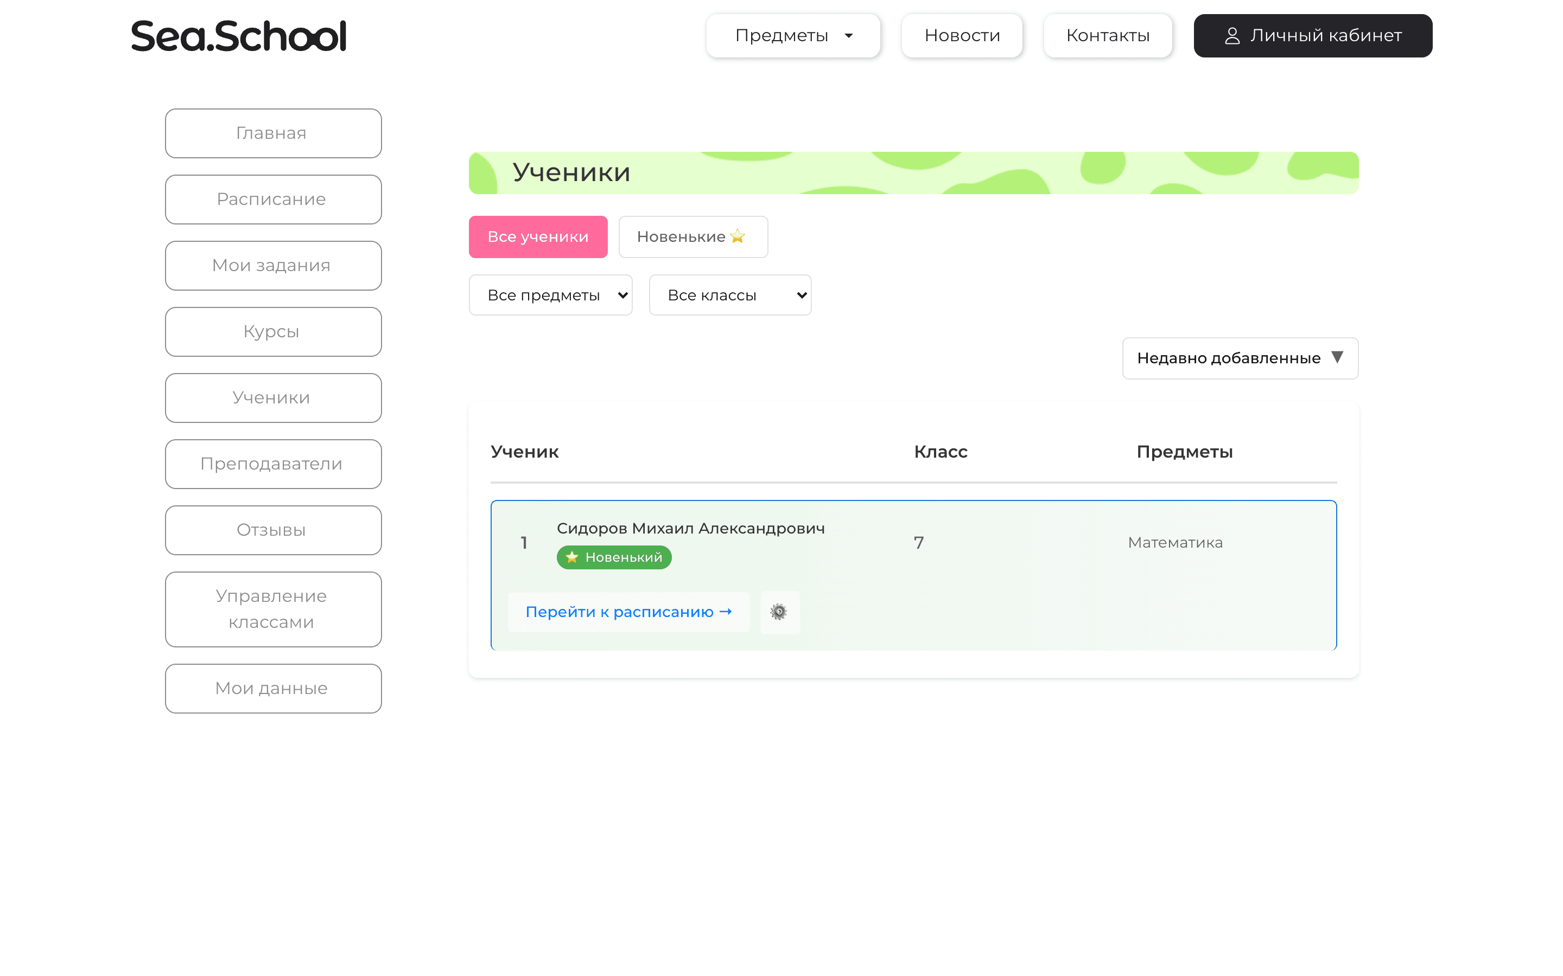Open the Предметы dropdown menu
This screenshot has height=976, width=1563.
793,35
